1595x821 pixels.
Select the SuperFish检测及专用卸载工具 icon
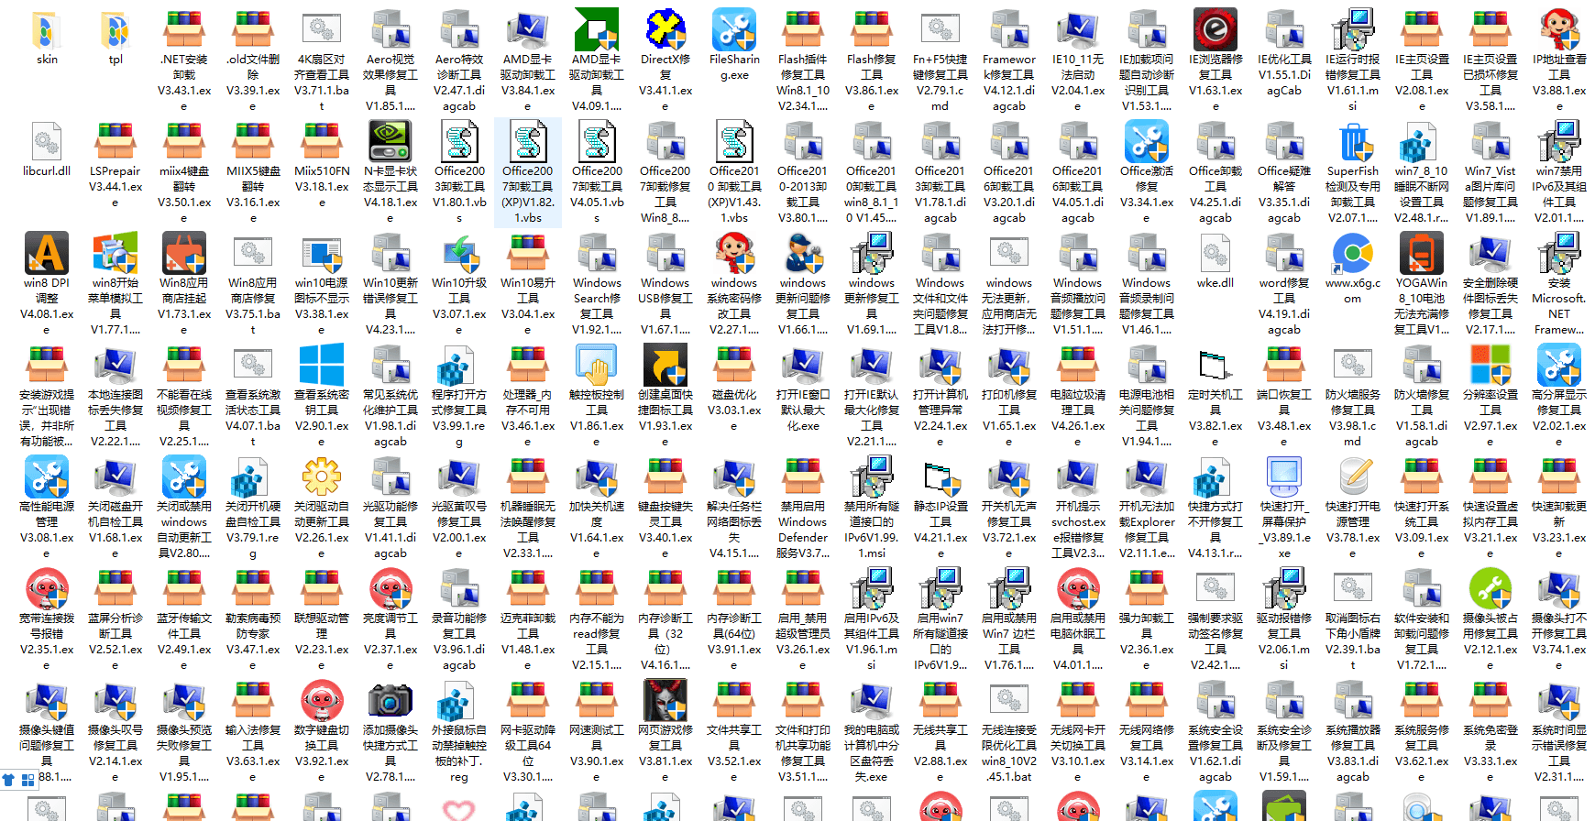pyautogui.click(x=1353, y=143)
